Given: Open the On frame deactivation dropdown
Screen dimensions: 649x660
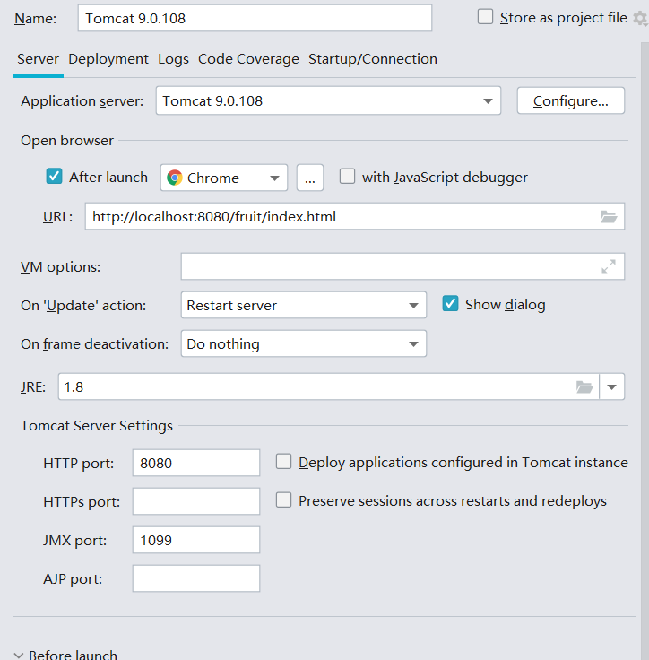Looking at the screenshot, I should [303, 343].
